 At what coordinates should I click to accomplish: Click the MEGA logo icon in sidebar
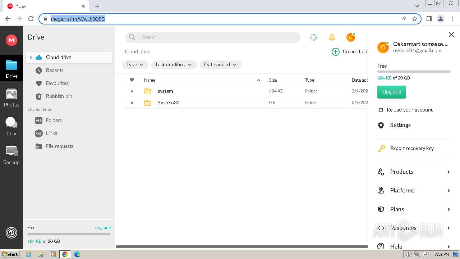[11, 40]
